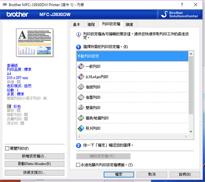Open 技術支援(U)... button
Screen dimensions: 205x182
[x=34, y=173]
